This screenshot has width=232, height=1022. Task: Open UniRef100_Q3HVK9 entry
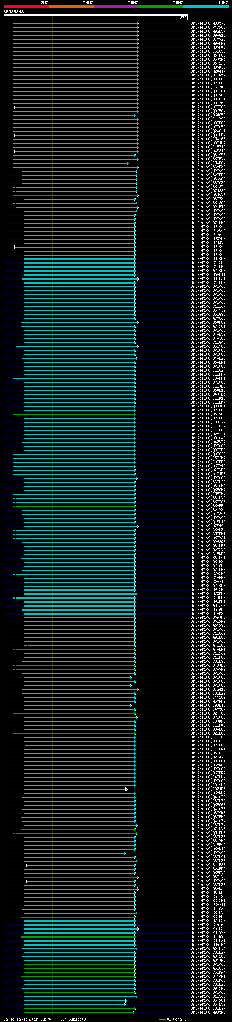208,95
